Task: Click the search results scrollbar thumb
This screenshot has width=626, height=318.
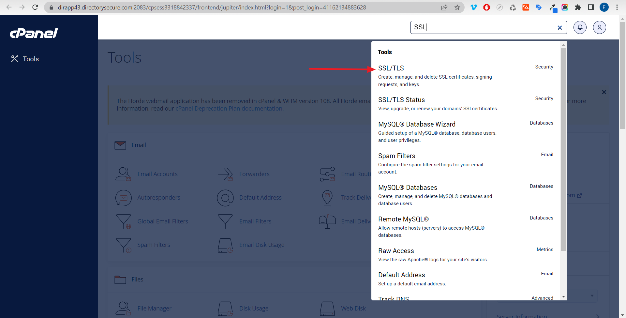Action: [x=563, y=149]
